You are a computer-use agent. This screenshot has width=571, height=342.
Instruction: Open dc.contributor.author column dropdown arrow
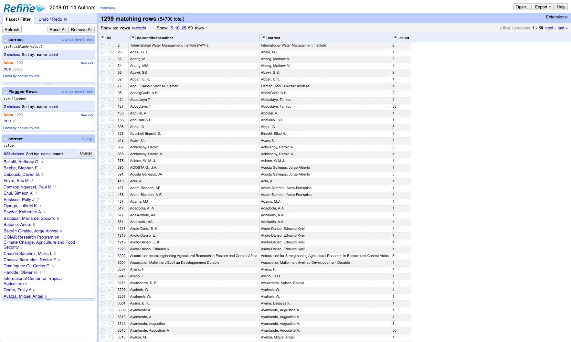(133, 37)
